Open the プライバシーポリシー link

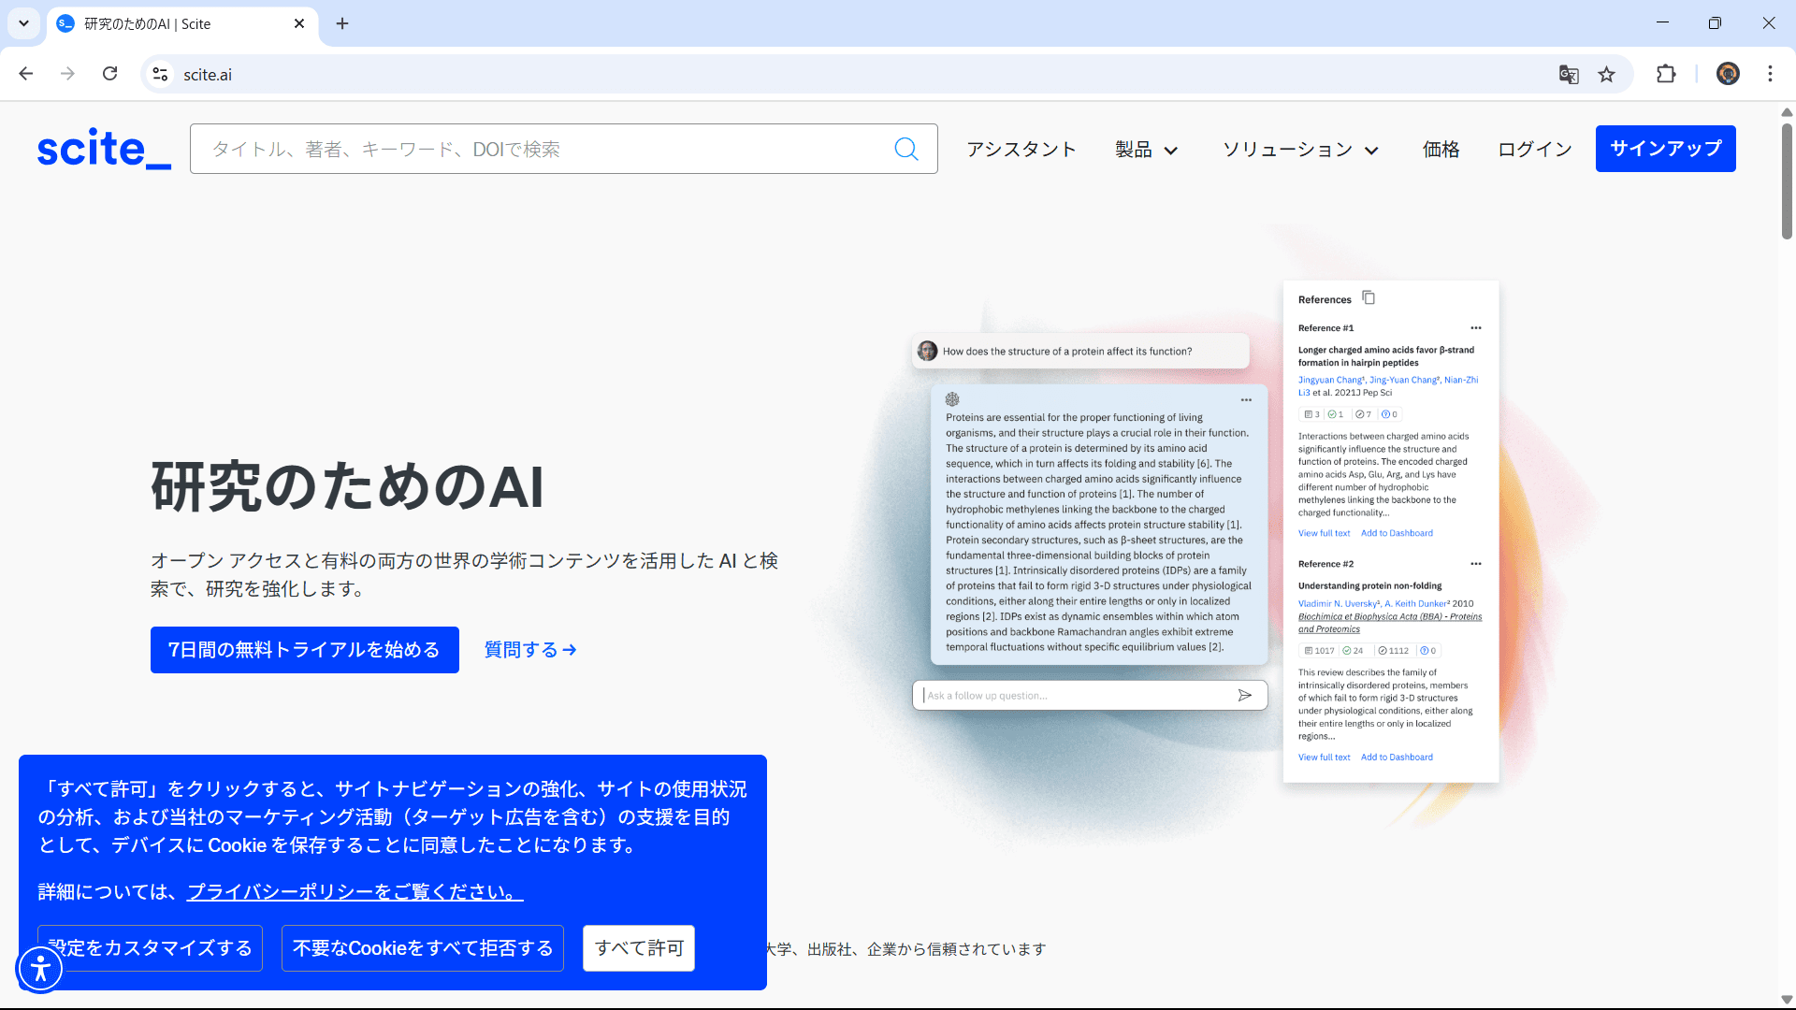tap(355, 892)
